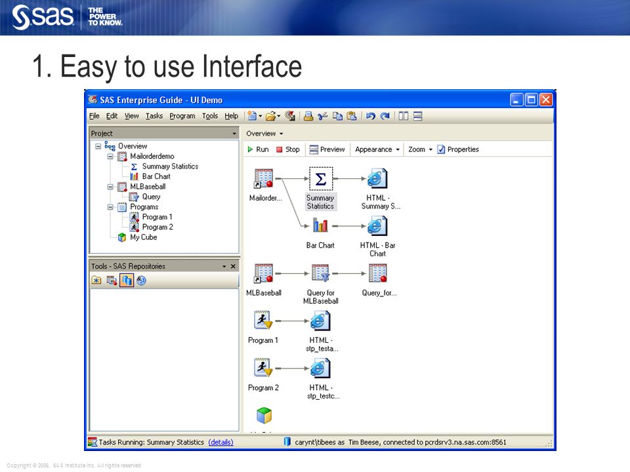Click the Run button
This screenshot has height=472, width=630.
pyautogui.click(x=258, y=149)
